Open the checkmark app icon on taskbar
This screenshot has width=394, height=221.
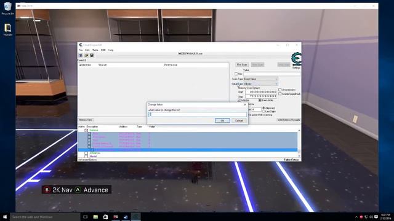click(126, 217)
